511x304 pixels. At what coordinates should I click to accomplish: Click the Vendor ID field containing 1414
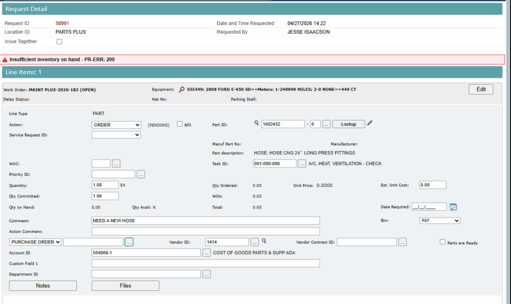[227, 242]
